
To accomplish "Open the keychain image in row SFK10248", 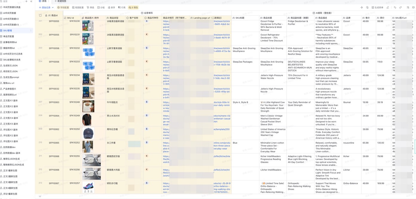I will [x=88, y=106].
